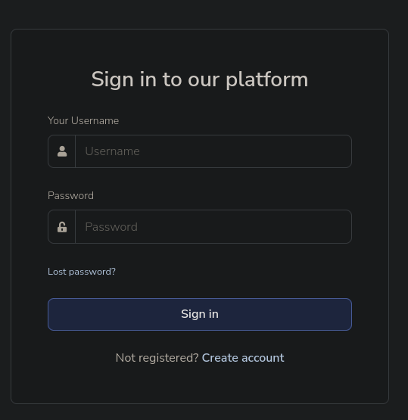Click the dark background outside the sign-in card
The height and width of the screenshot is (420, 408).
point(204,14)
